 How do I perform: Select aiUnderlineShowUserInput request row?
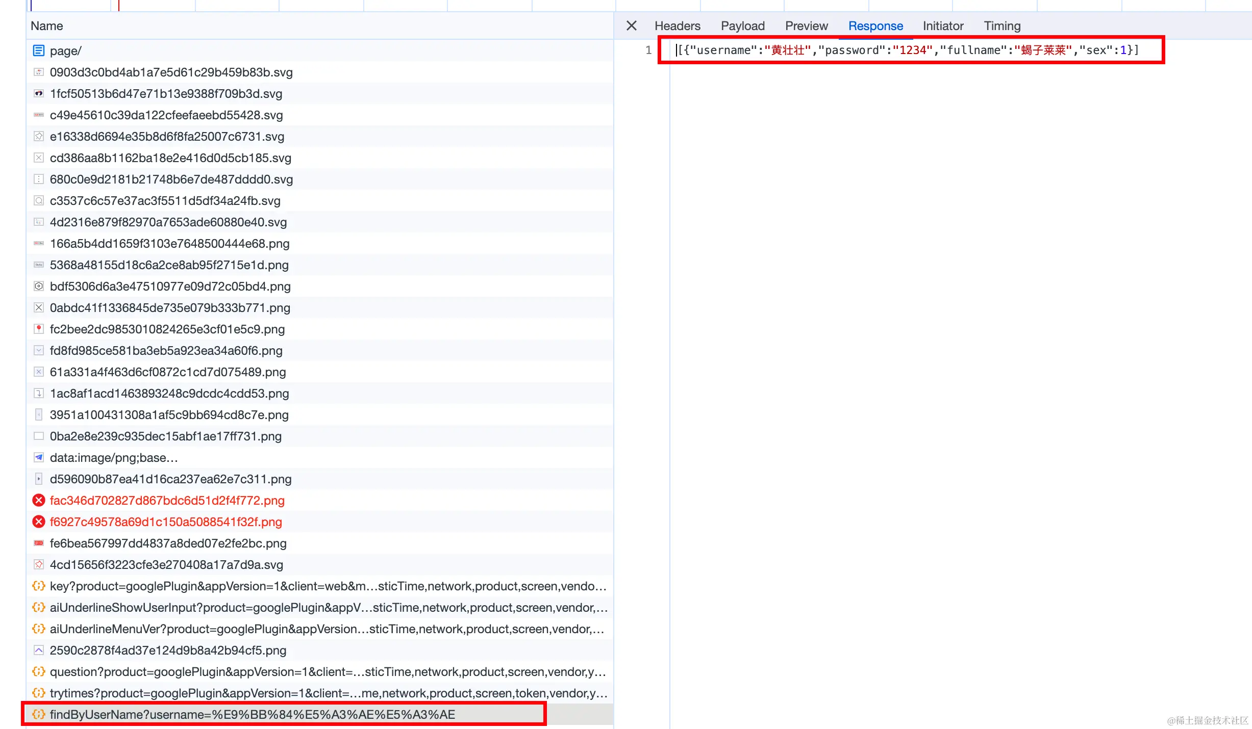point(328,608)
